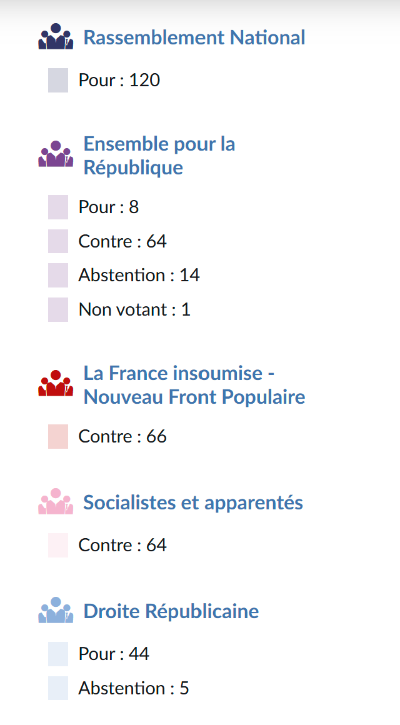
Task: Click the red La France insoumise group icon
Action: point(56,383)
